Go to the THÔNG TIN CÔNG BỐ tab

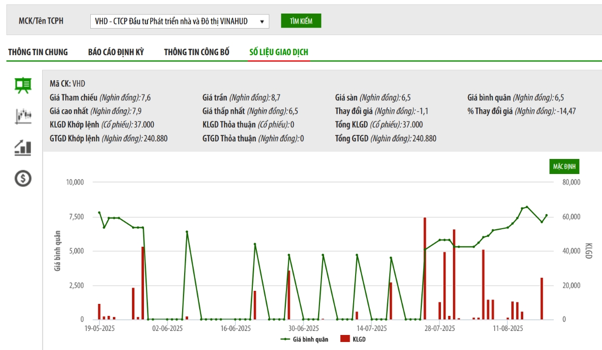coord(197,52)
